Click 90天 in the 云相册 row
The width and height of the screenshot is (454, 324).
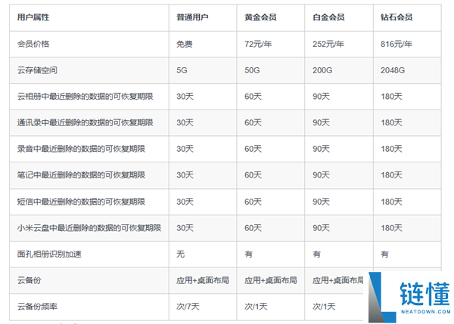pyautogui.click(x=321, y=97)
